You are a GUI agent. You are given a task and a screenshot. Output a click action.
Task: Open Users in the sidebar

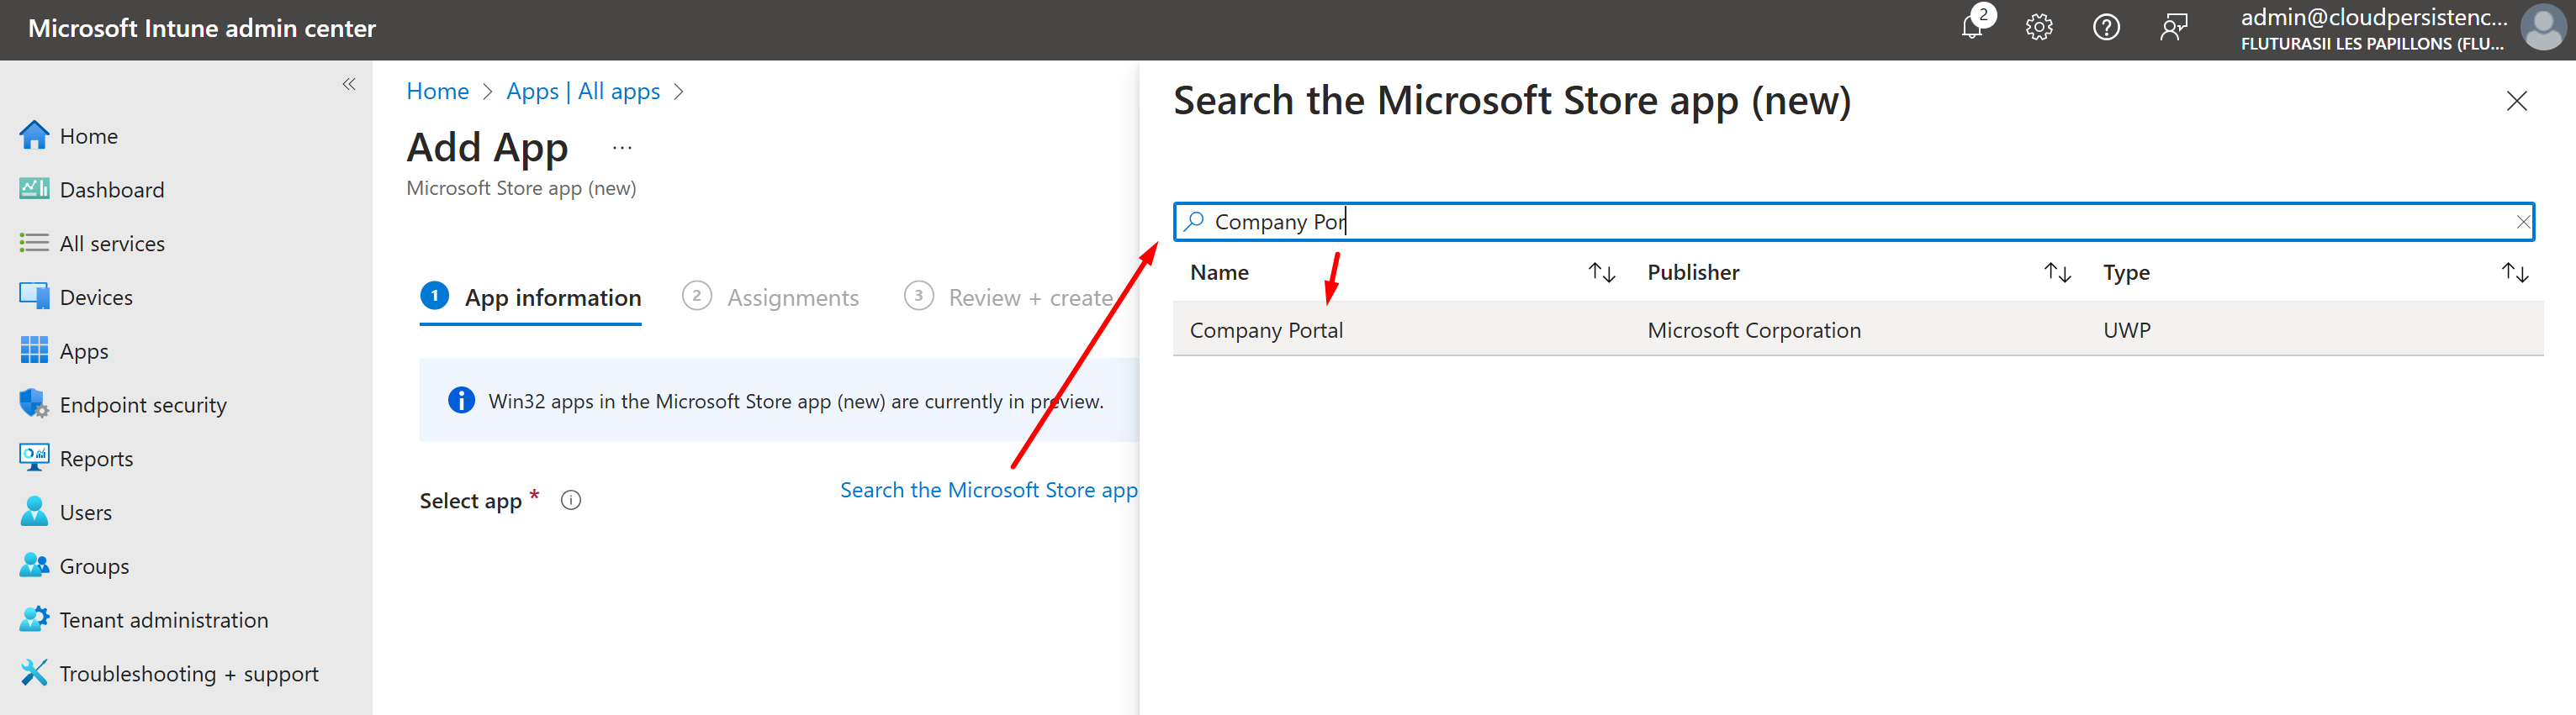point(86,513)
